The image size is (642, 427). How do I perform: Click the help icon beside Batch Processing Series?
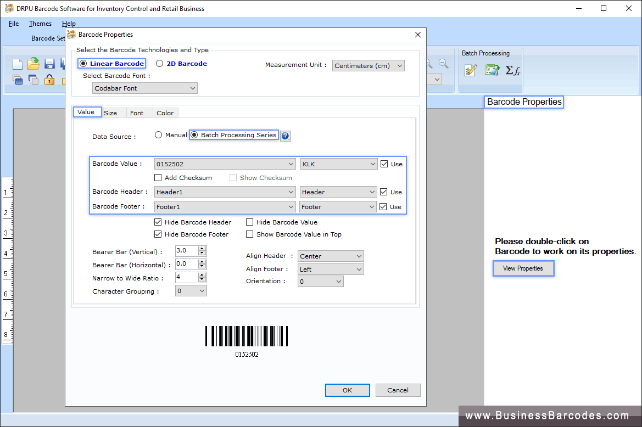pyautogui.click(x=285, y=136)
